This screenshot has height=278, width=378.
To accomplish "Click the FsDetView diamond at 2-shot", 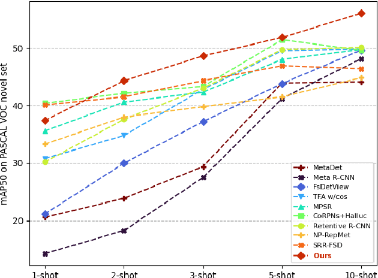I will pyautogui.click(x=124, y=164).
